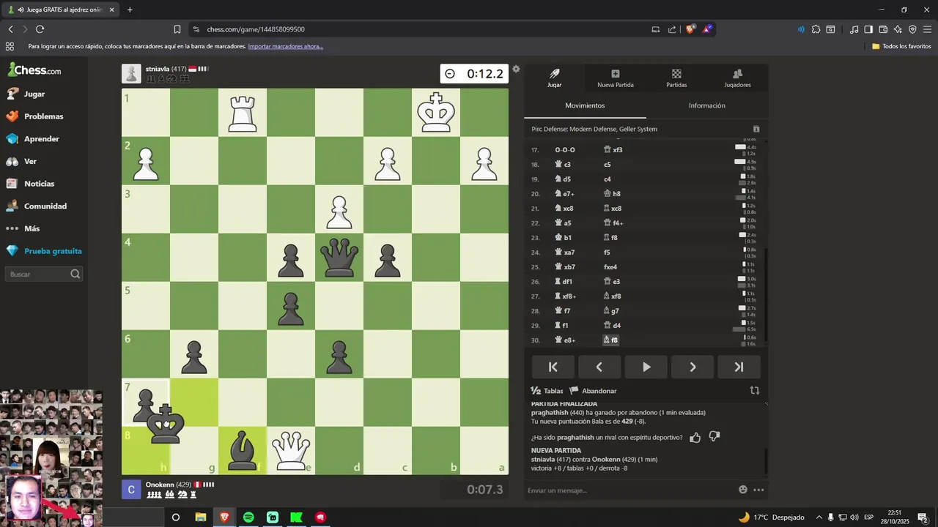This screenshot has width=938, height=527.
Task: Open File Explorer from the taskbar
Action: pyautogui.click(x=200, y=517)
